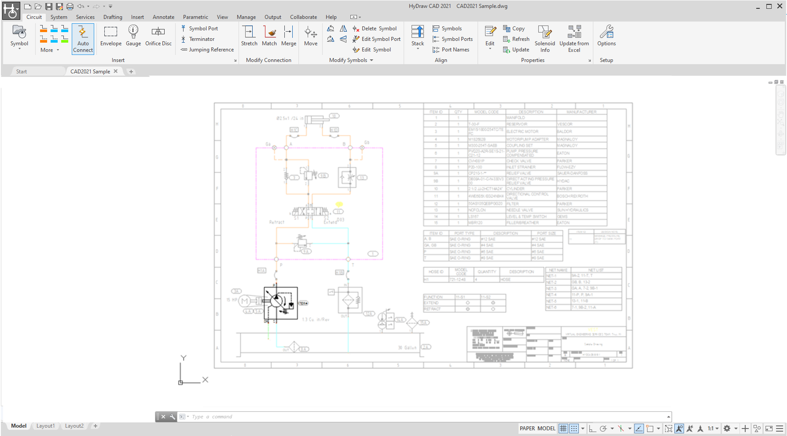Open the annotation scale 1:1 dropdown
Image resolution: width=787 pixels, height=436 pixels.
click(713, 429)
